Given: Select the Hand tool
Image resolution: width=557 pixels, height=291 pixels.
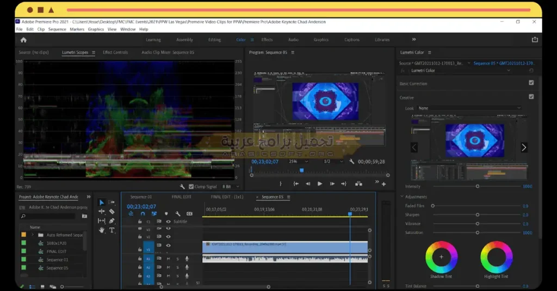Looking at the screenshot, I should click(x=102, y=230).
